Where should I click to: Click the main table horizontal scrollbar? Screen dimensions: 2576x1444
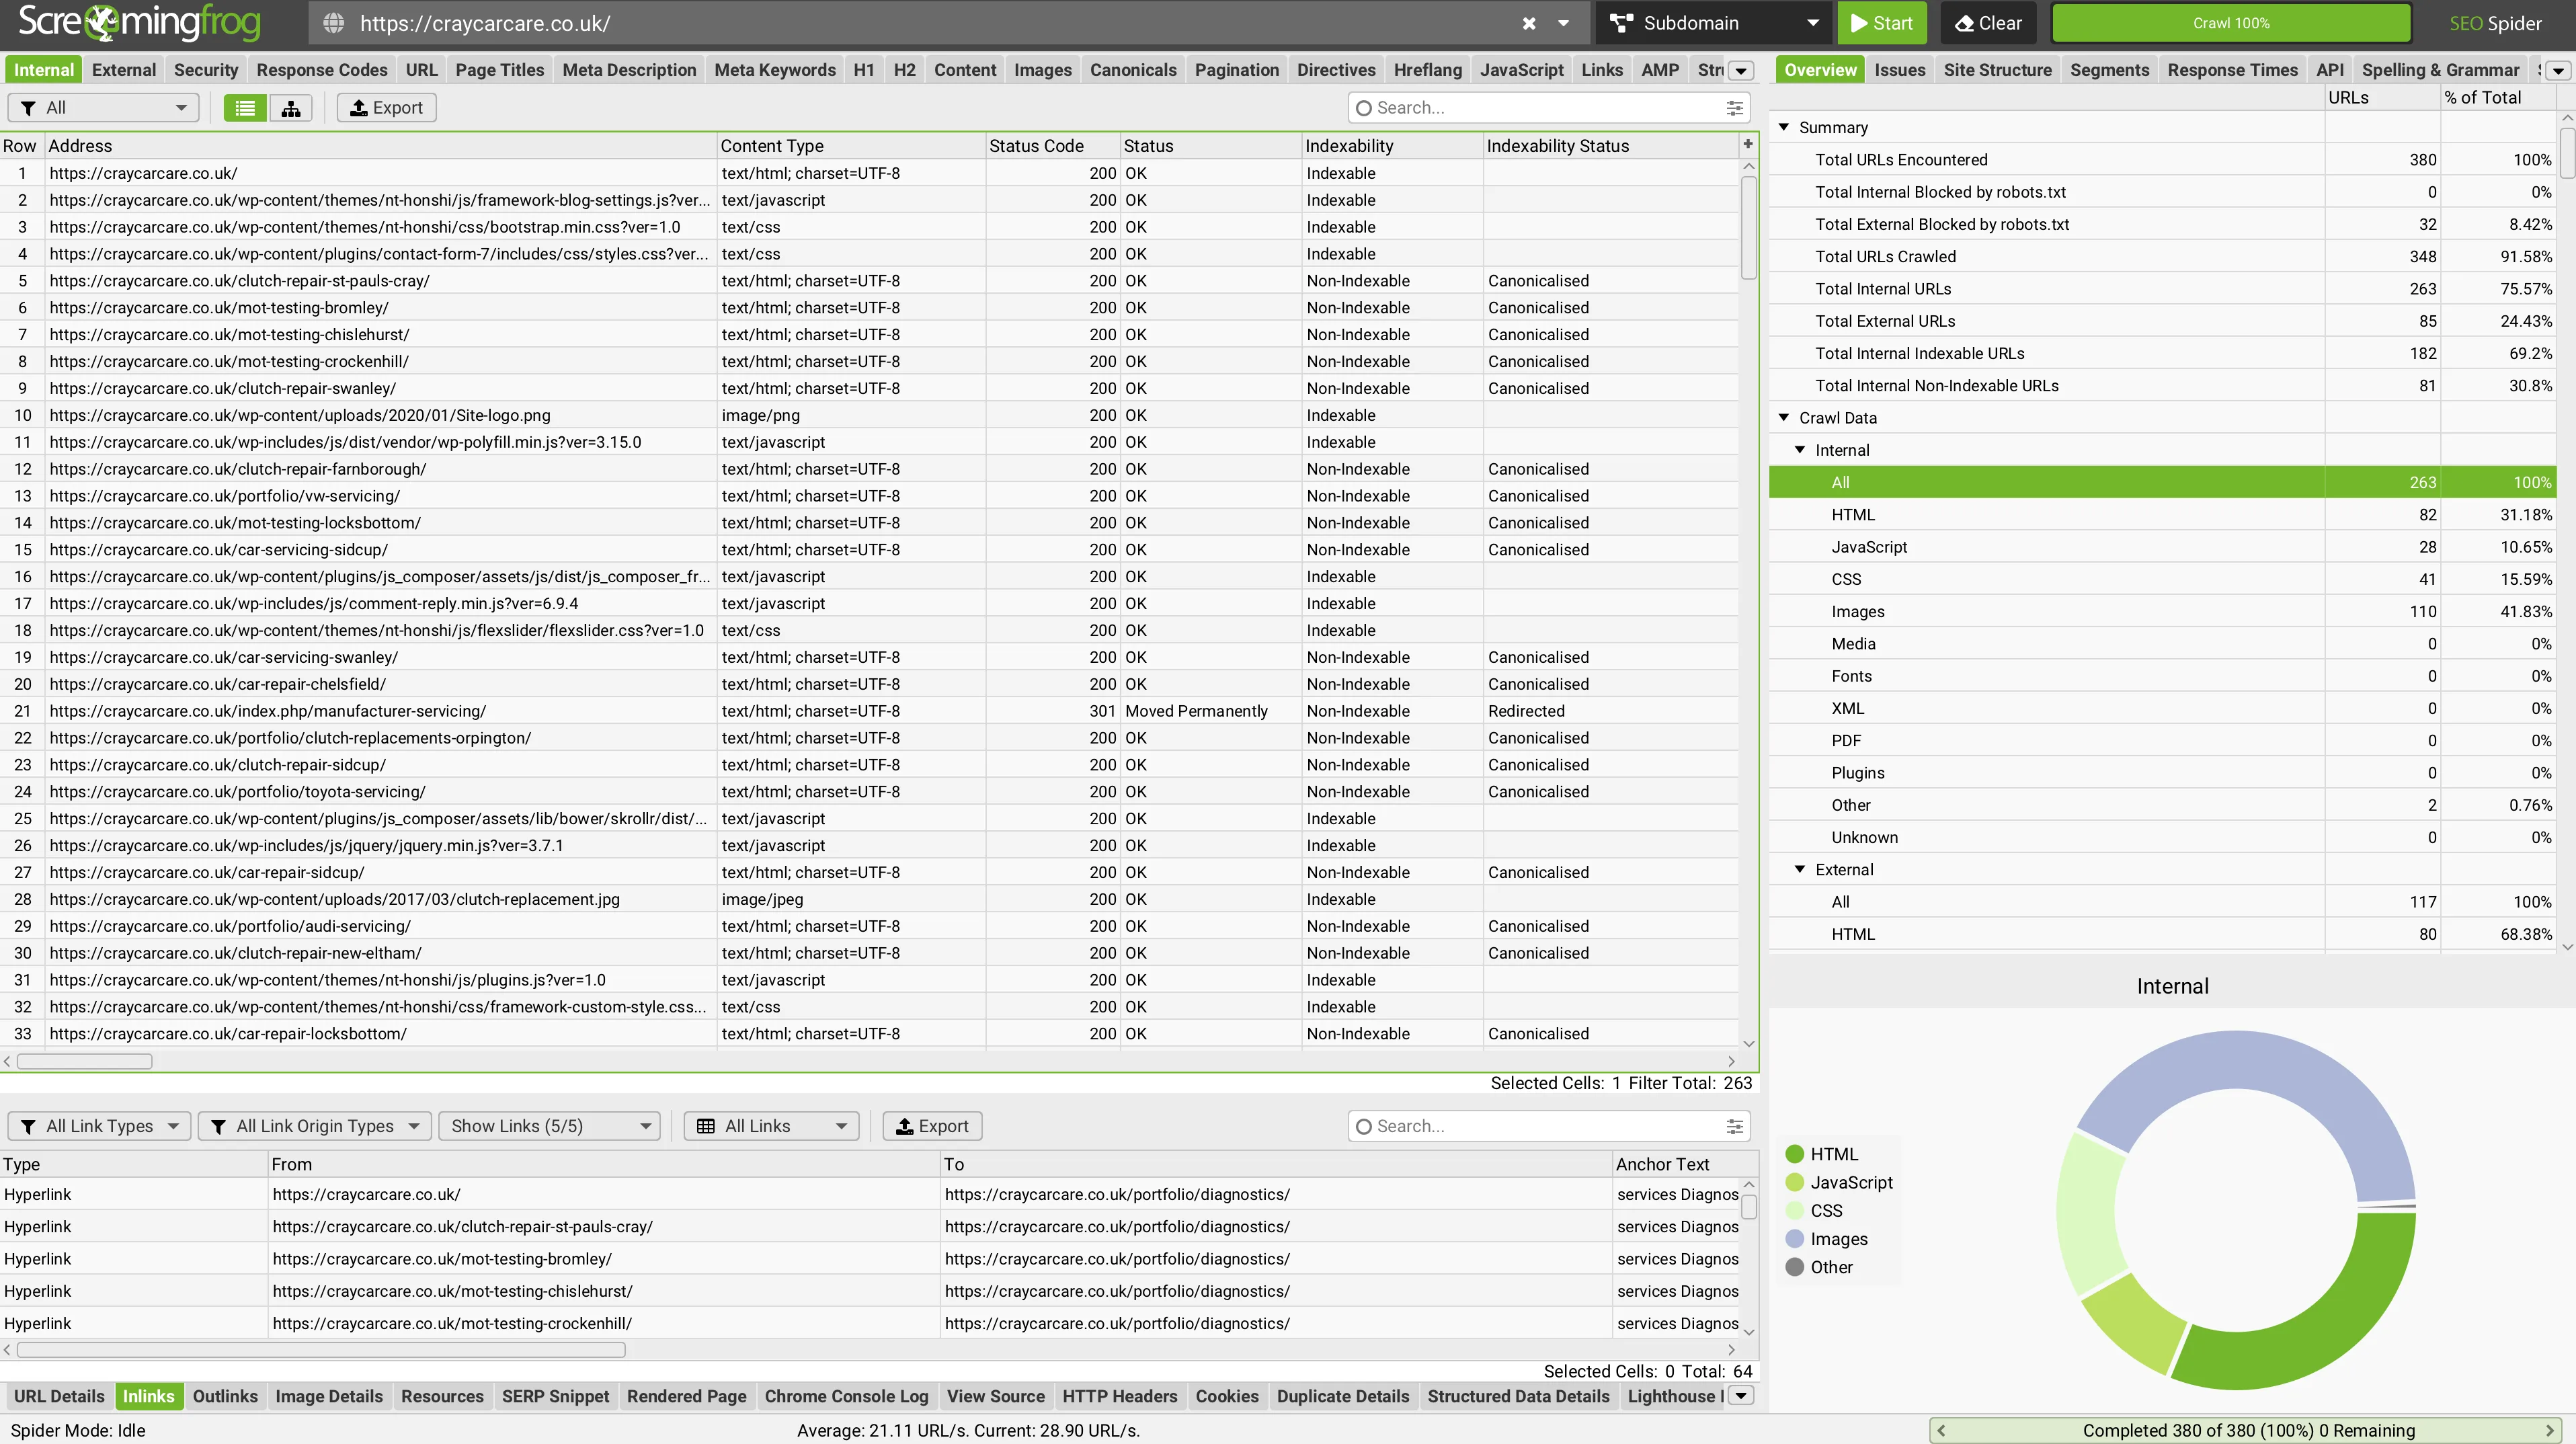(85, 1061)
